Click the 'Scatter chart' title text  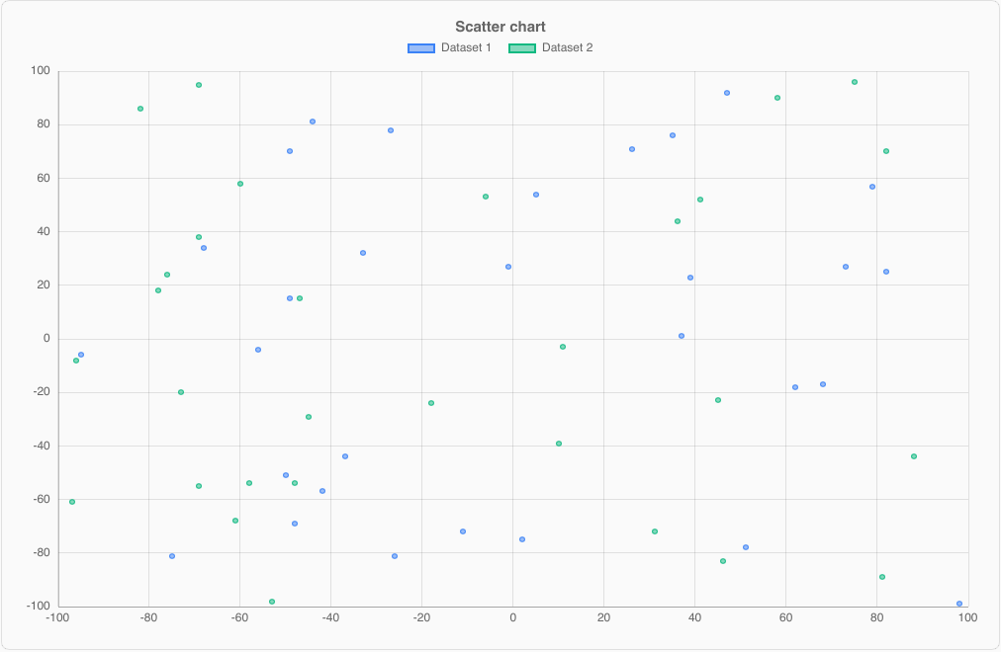click(x=500, y=27)
